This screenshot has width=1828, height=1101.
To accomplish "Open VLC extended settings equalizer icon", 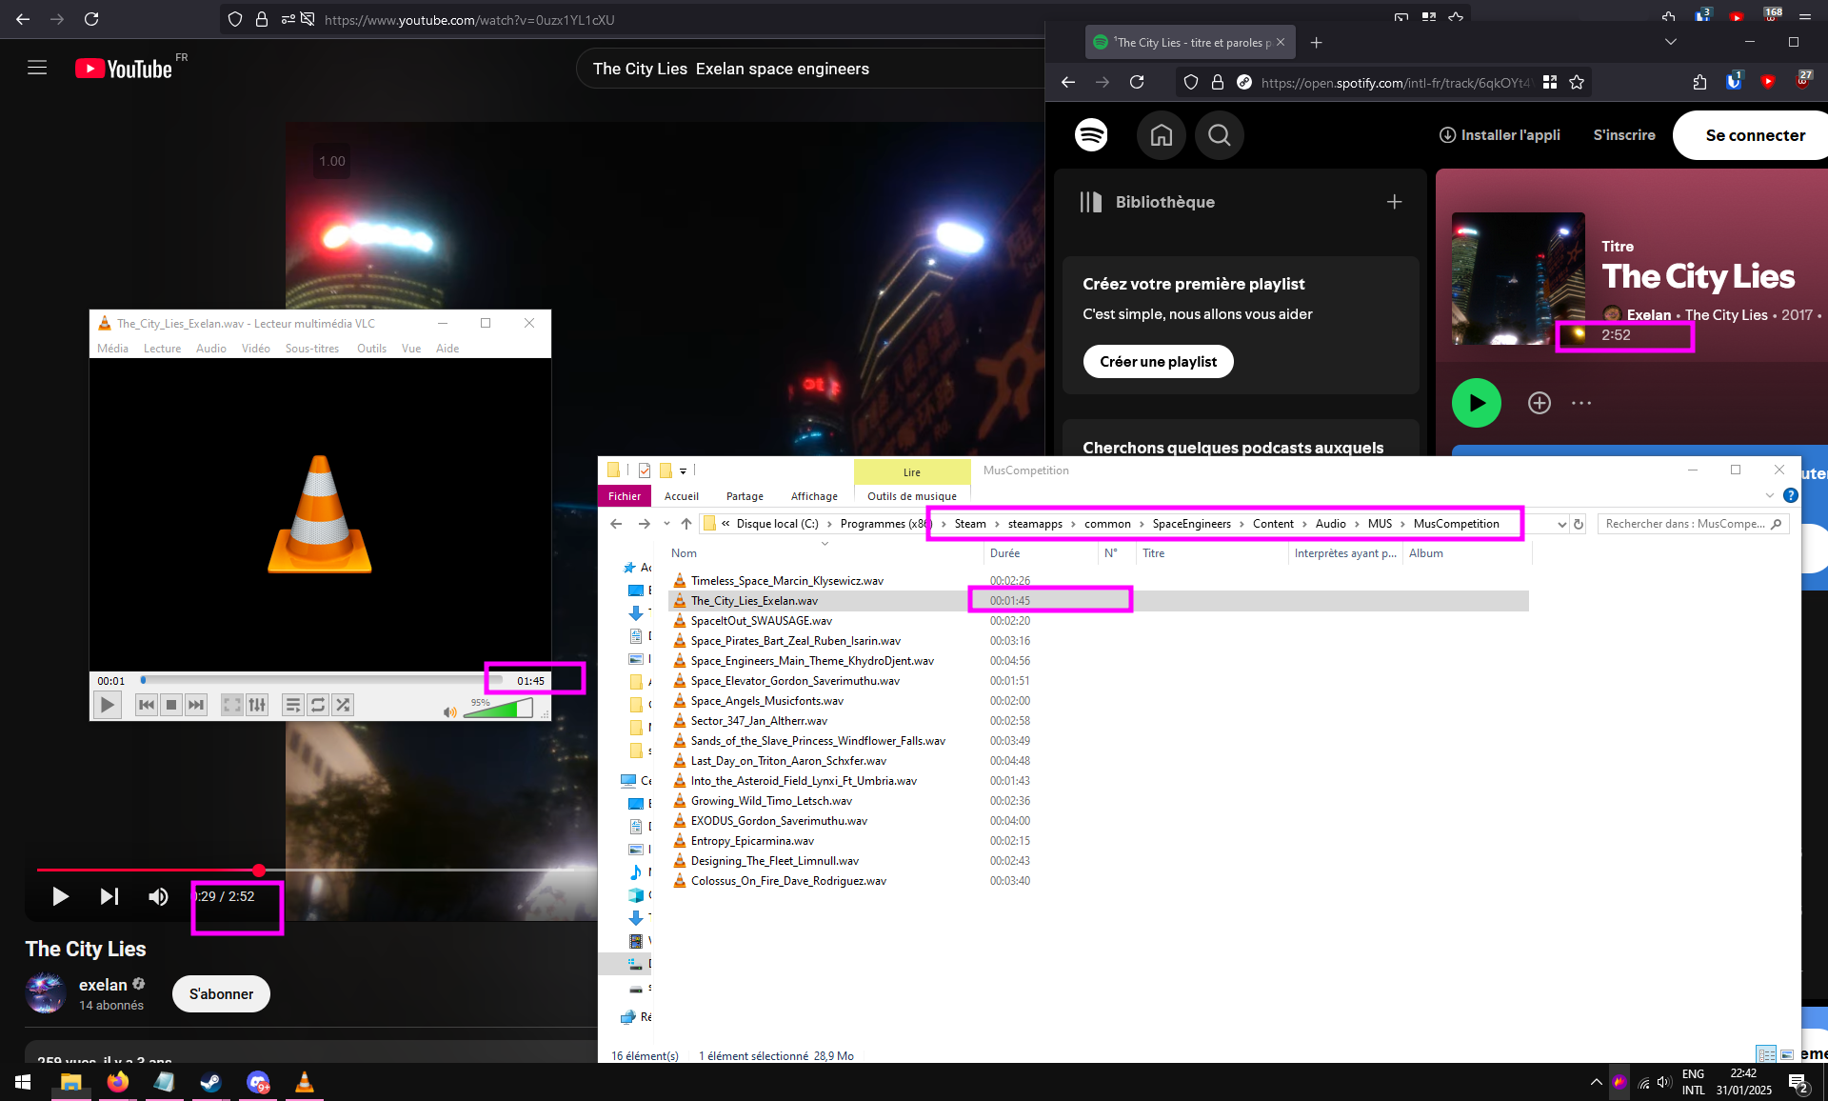I will (x=257, y=705).
